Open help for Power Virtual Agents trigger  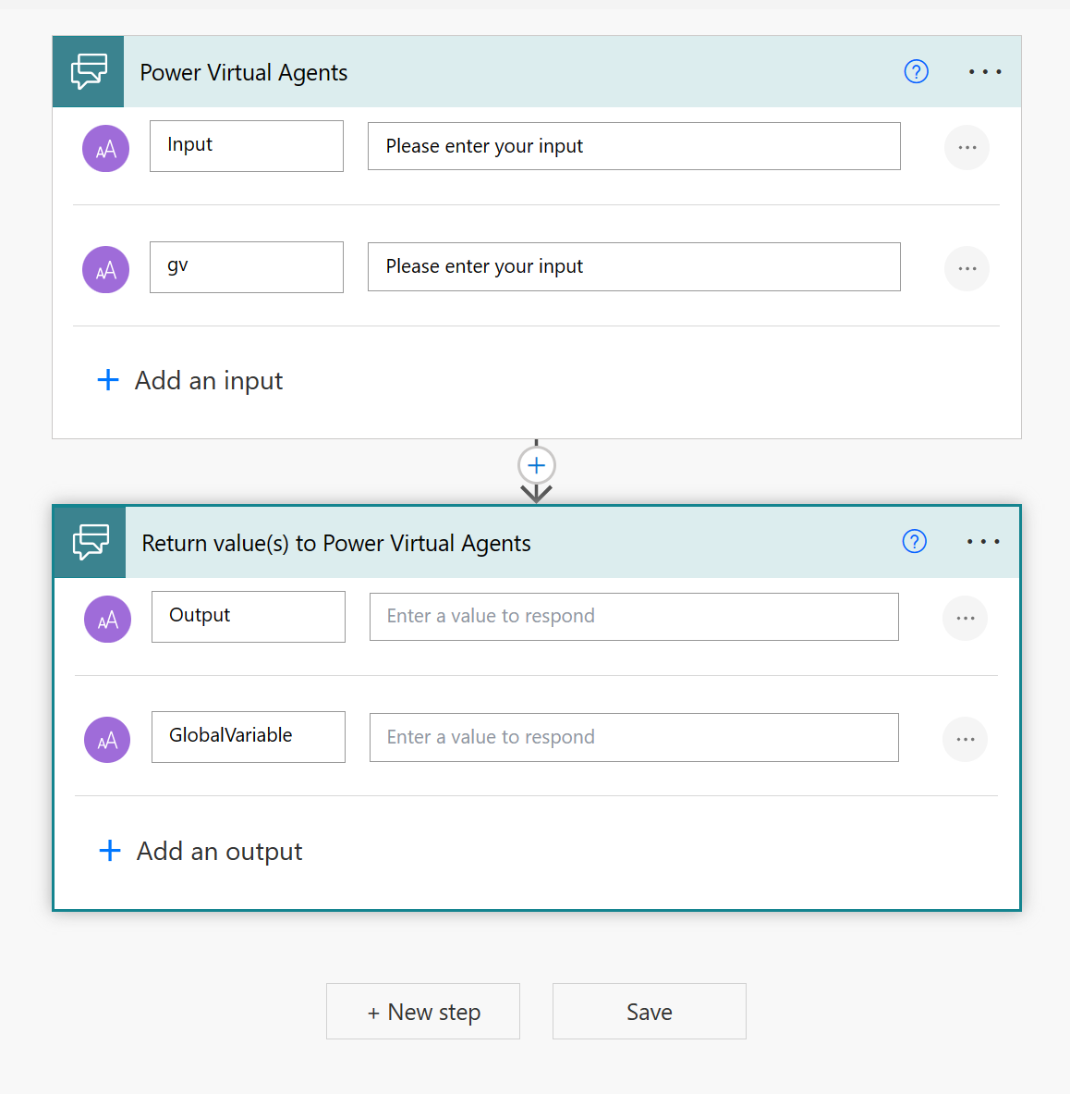click(916, 71)
